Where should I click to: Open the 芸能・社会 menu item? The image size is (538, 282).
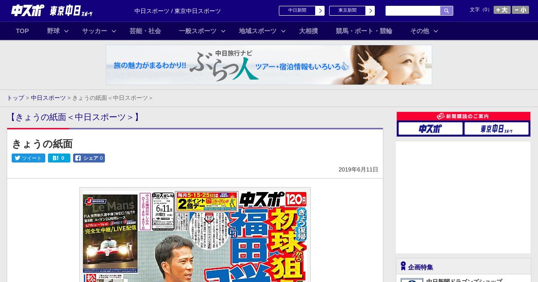(145, 31)
